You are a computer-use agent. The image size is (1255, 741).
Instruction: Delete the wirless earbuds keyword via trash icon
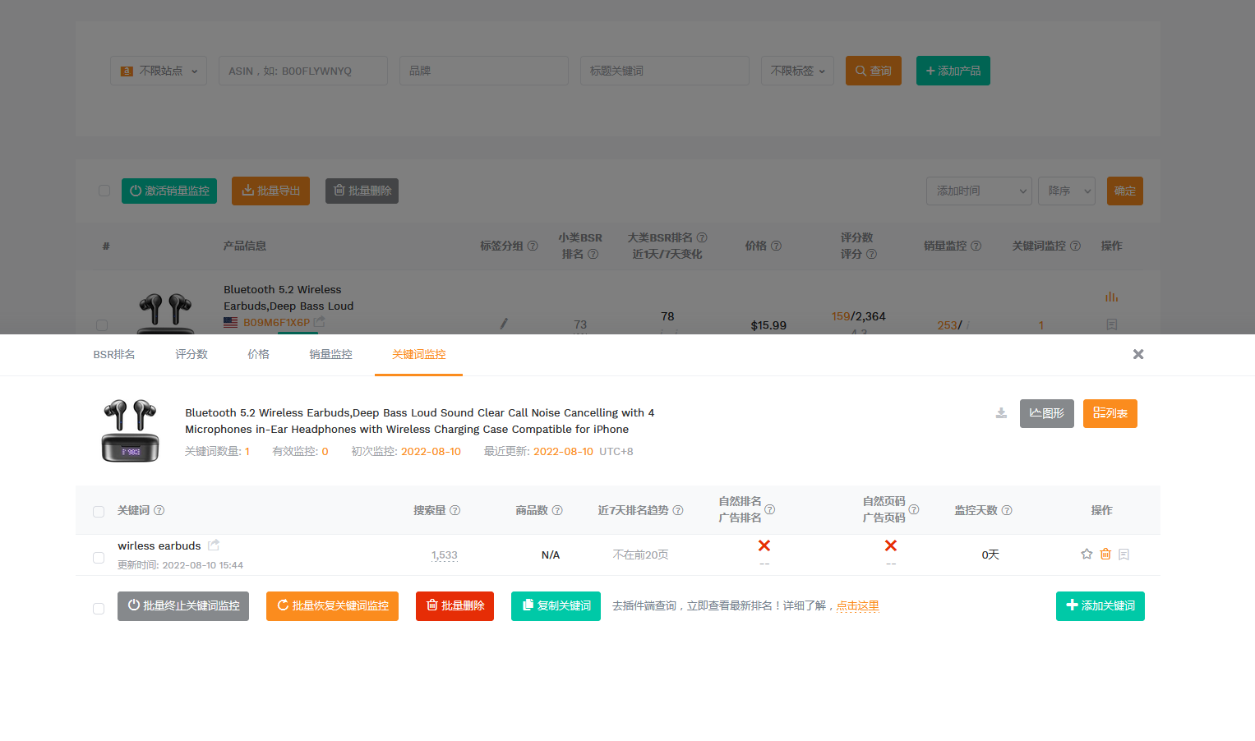click(x=1105, y=555)
